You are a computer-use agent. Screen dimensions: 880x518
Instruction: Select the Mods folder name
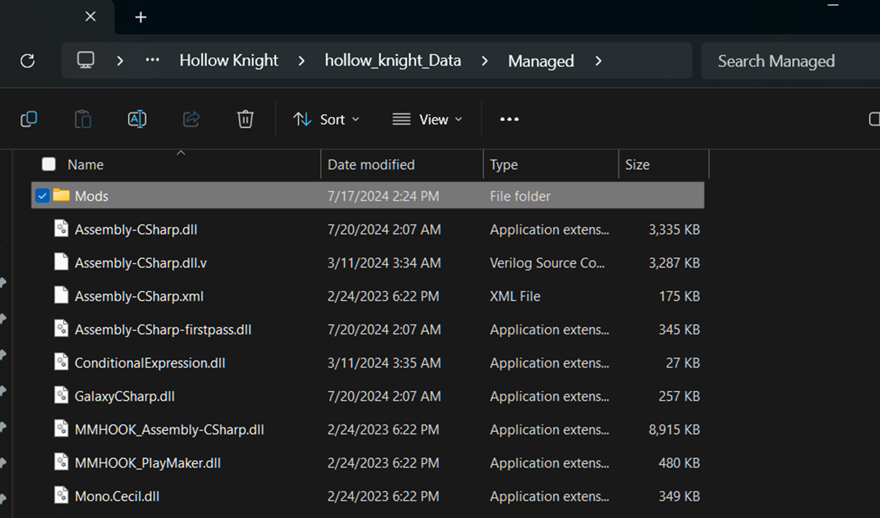pos(92,196)
